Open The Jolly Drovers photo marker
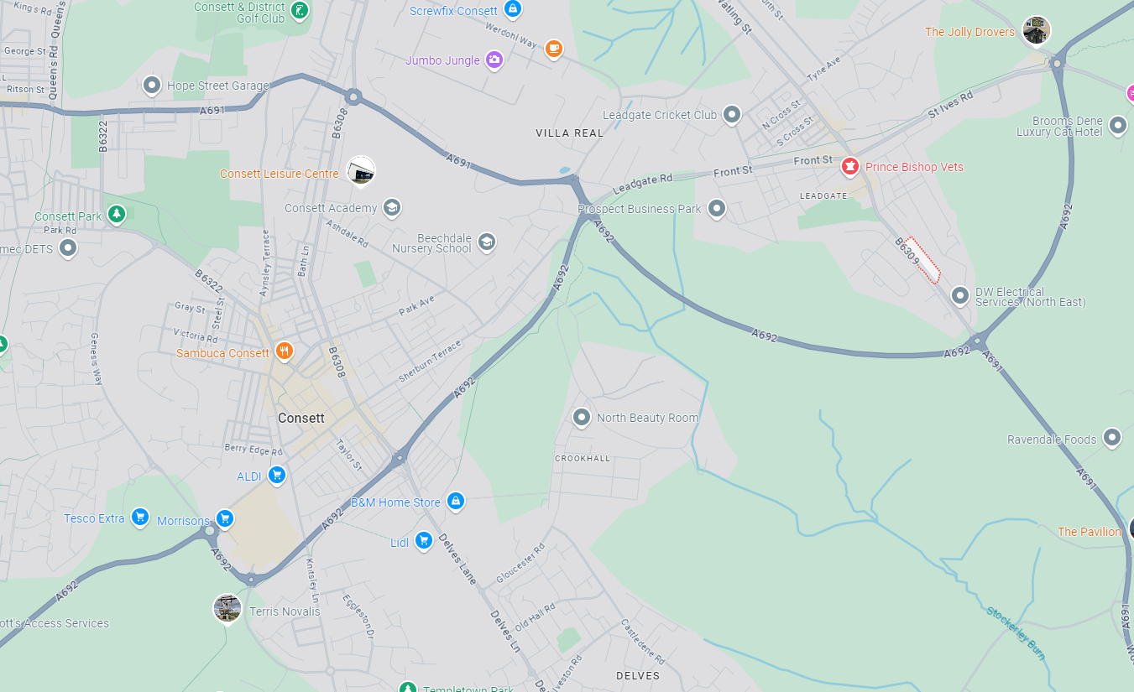The height and width of the screenshot is (692, 1134). [x=1037, y=30]
